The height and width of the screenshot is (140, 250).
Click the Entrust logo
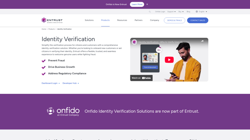point(52,20)
